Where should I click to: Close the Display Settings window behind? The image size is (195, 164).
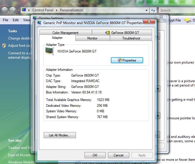click(x=161, y=17)
